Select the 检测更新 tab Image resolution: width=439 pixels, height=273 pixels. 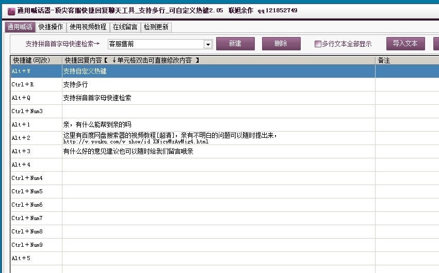click(156, 27)
